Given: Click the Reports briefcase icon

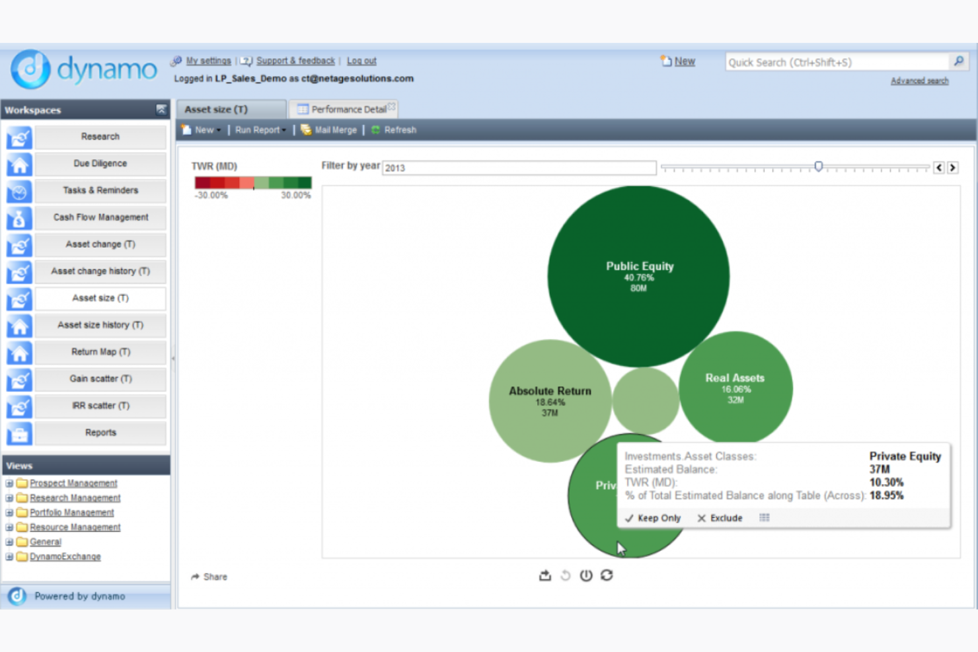Looking at the screenshot, I should tap(19, 433).
